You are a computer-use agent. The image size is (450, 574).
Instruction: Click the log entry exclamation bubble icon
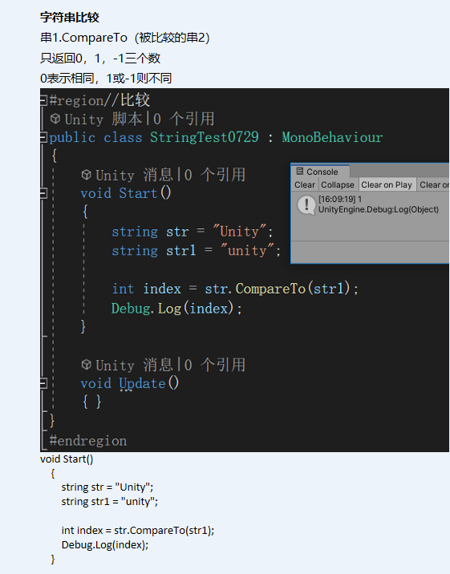click(306, 205)
